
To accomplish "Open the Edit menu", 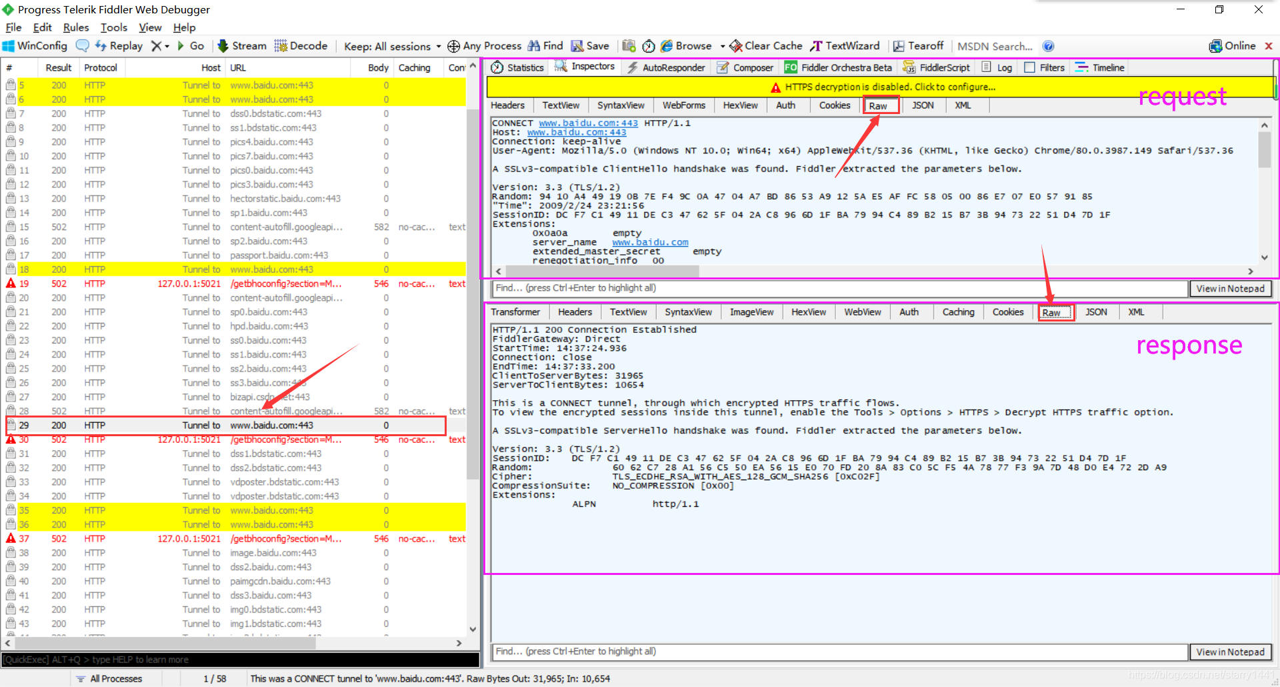I will click(42, 27).
